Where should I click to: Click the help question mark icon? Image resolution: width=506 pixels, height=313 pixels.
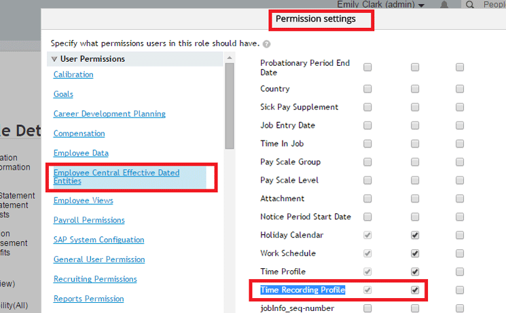tap(266, 44)
